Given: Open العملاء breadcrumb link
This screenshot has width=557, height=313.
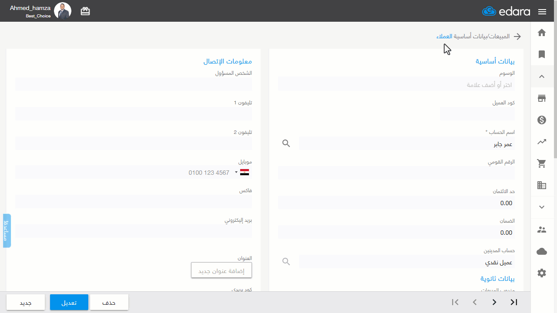Looking at the screenshot, I should point(444,37).
